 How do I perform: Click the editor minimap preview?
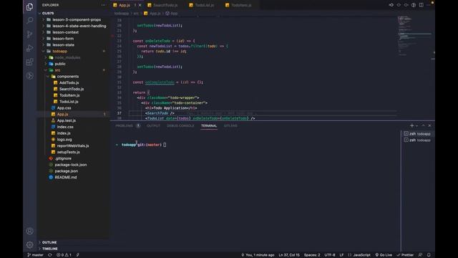(x=414, y=35)
